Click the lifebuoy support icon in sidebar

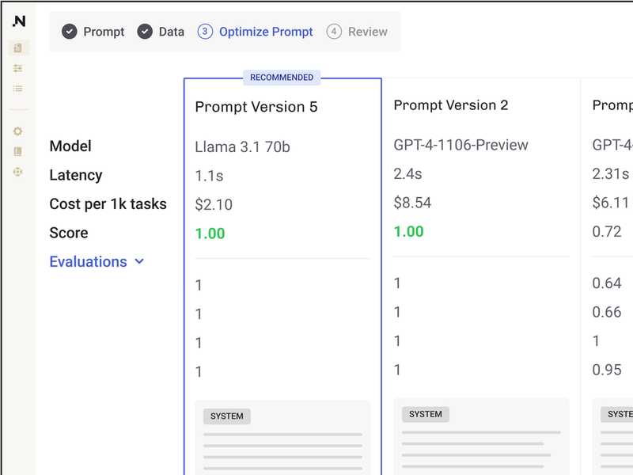tap(18, 171)
